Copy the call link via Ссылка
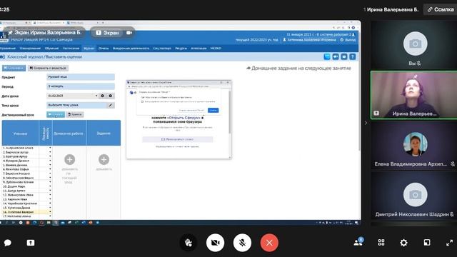457x257 pixels. 441,9
